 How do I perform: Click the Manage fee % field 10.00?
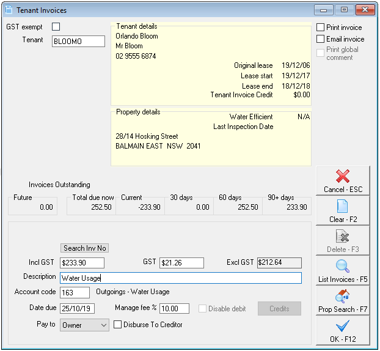point(174,309)
